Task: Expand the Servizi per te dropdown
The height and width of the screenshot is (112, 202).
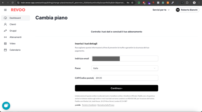Action: pyautogui.click(x=161, y=10)
